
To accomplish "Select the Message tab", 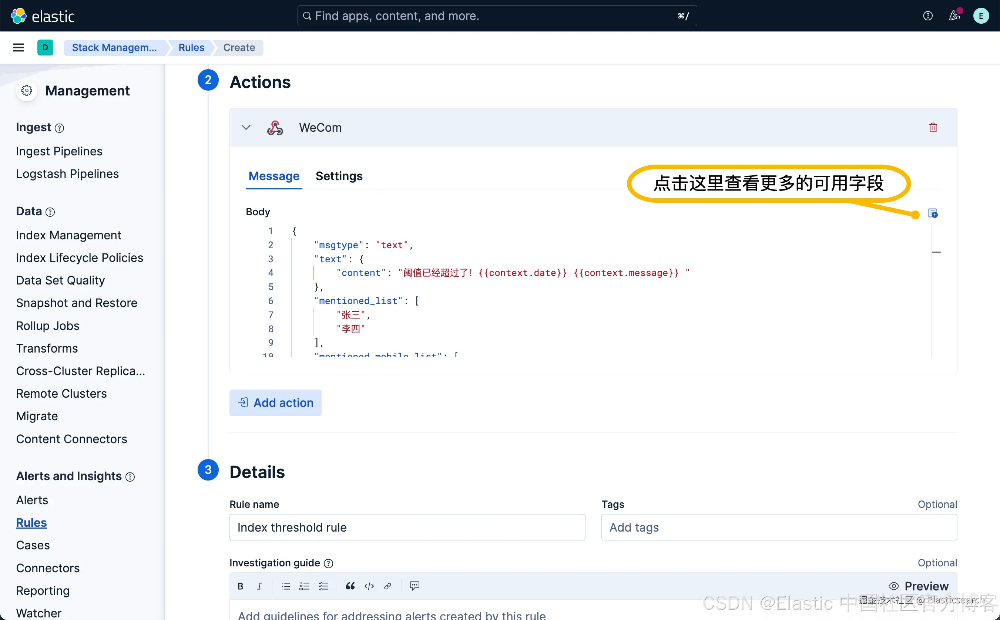I will pos(274,176).
